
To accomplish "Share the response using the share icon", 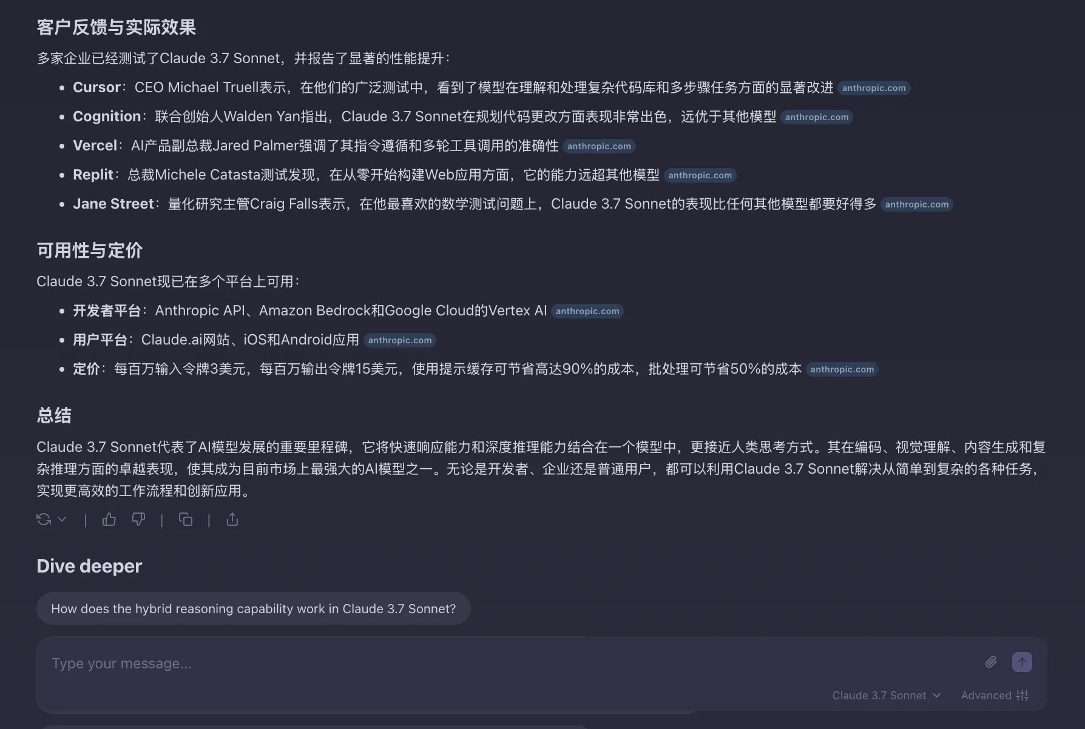I will (232, 519).
